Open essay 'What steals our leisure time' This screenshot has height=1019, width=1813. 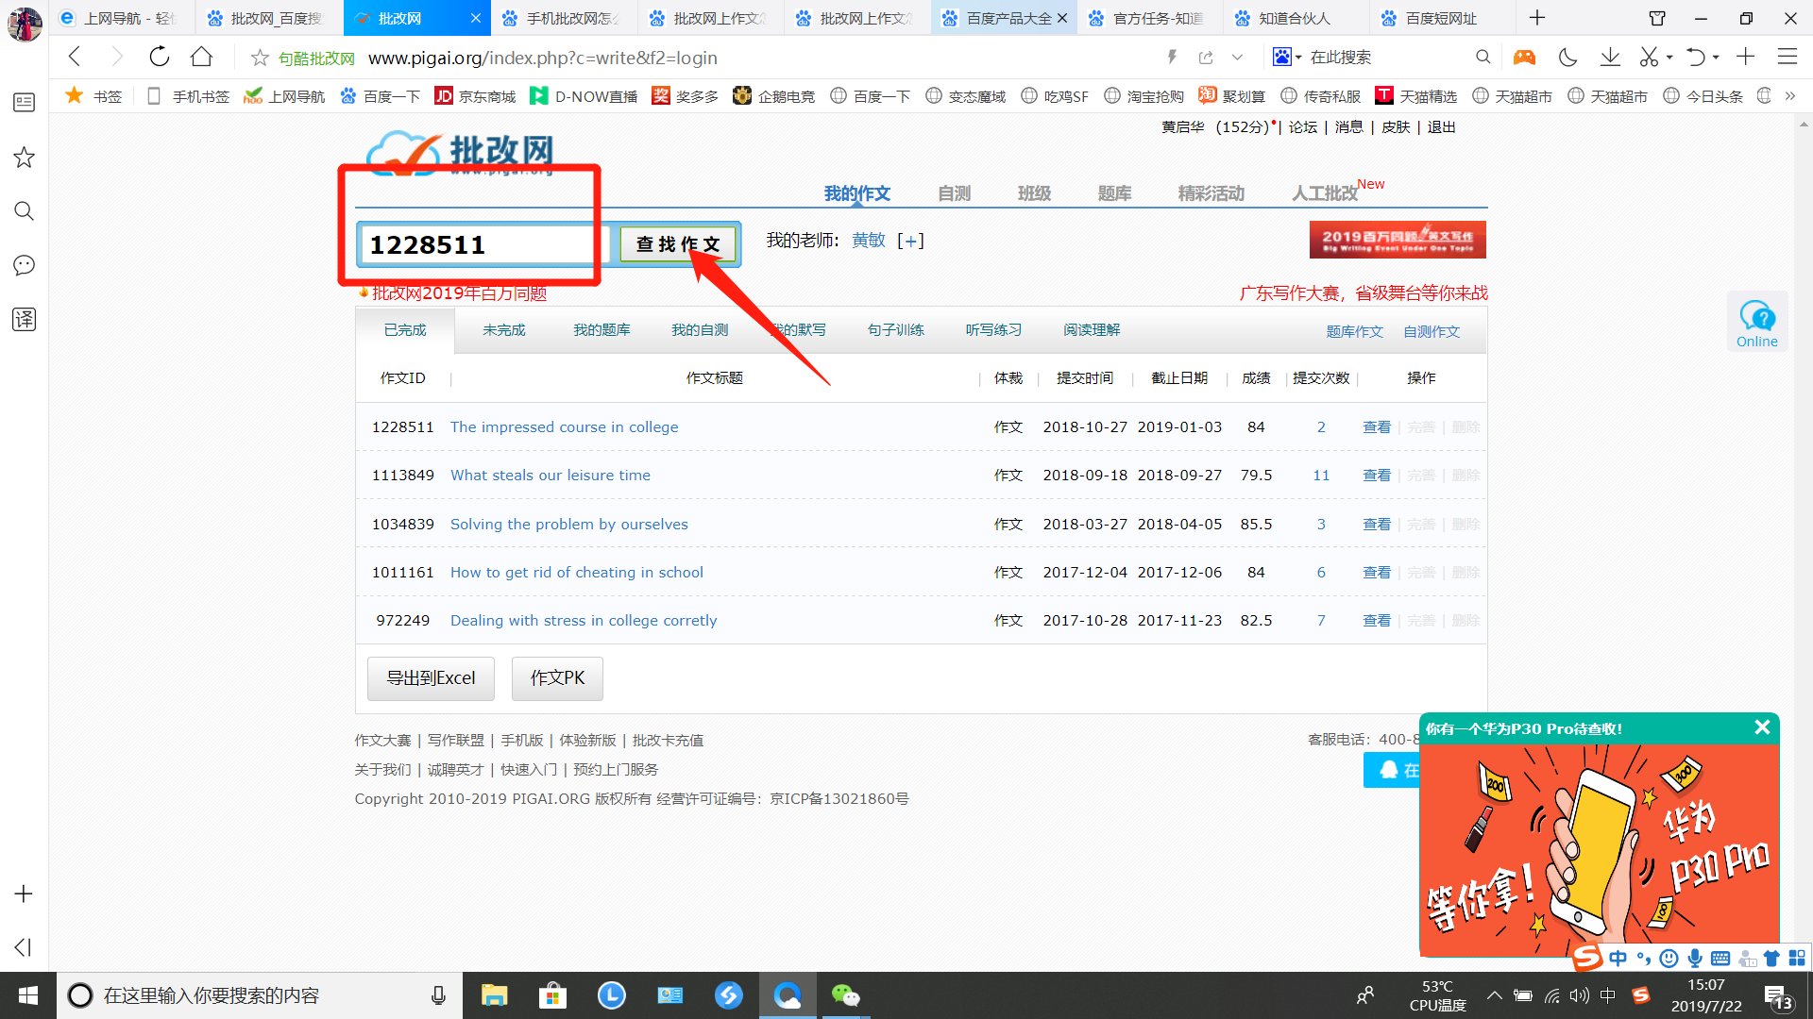551,476
